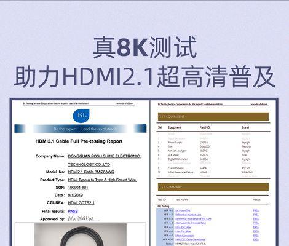This screenshot has height=246, width=289.
Task: Click the right page website URL
Action: (259, 104)
